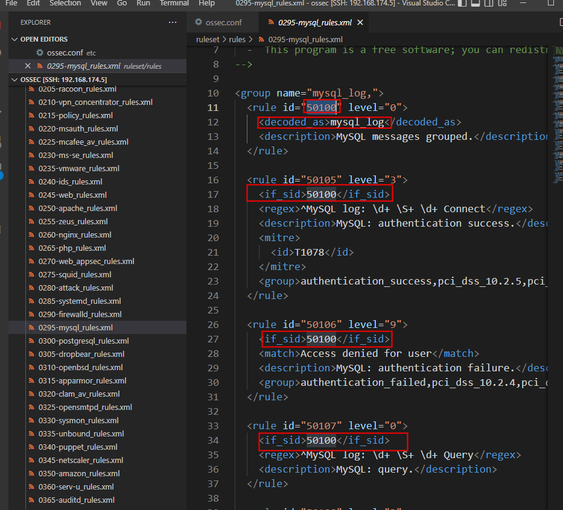Open the File menu
Screen dimensions: 563x510
coord(11,3)
